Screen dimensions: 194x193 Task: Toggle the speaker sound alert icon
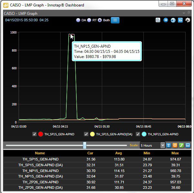[173, 20]
